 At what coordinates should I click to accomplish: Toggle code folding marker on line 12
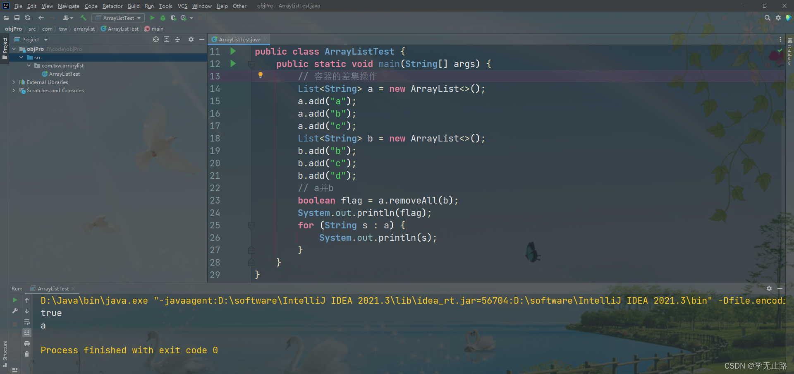[x=251, y=64]
